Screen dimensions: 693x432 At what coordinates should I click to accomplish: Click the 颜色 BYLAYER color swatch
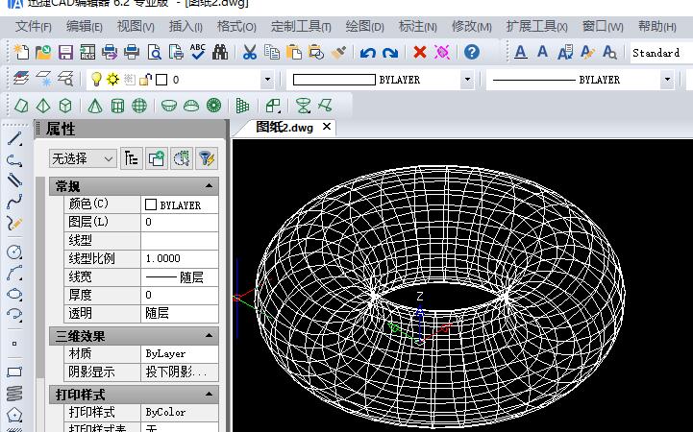(x=151, y=204)
